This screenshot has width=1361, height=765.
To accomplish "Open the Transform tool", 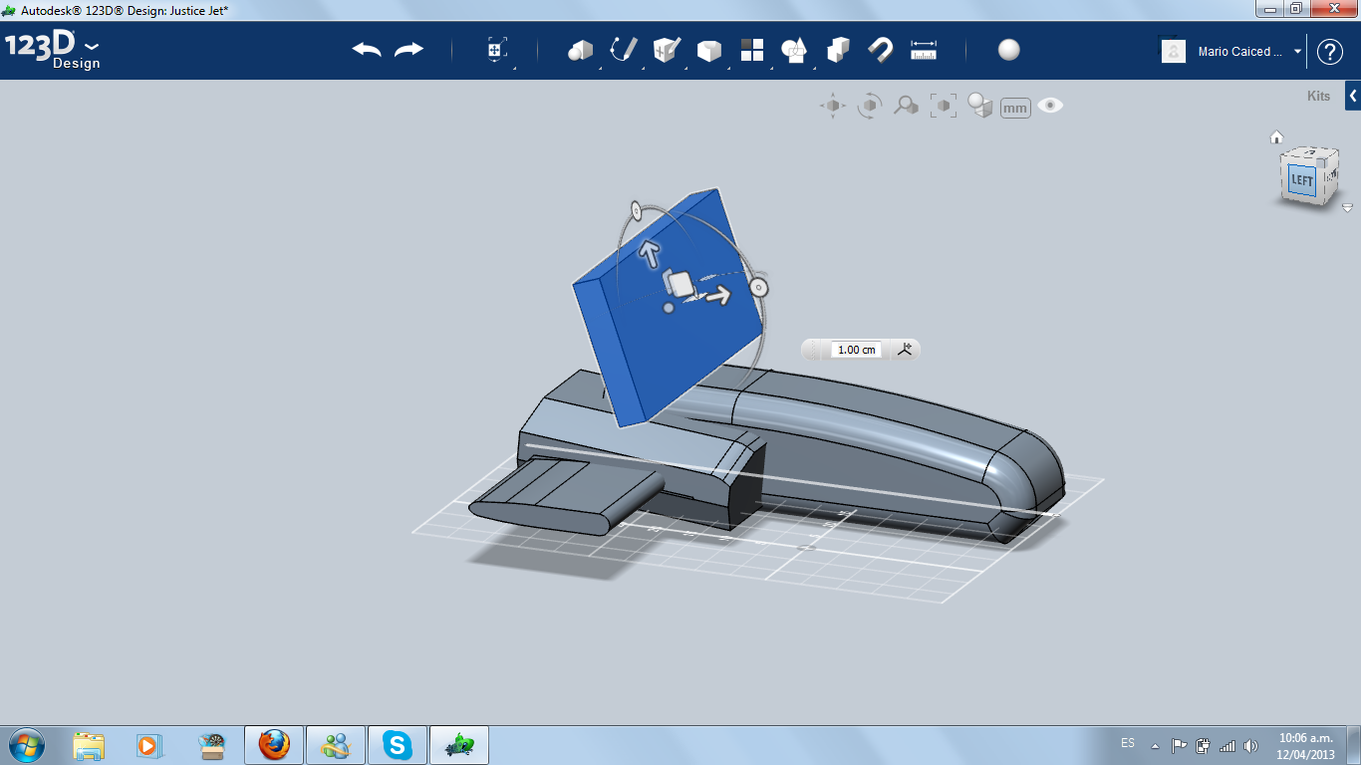I will [497, 50].
